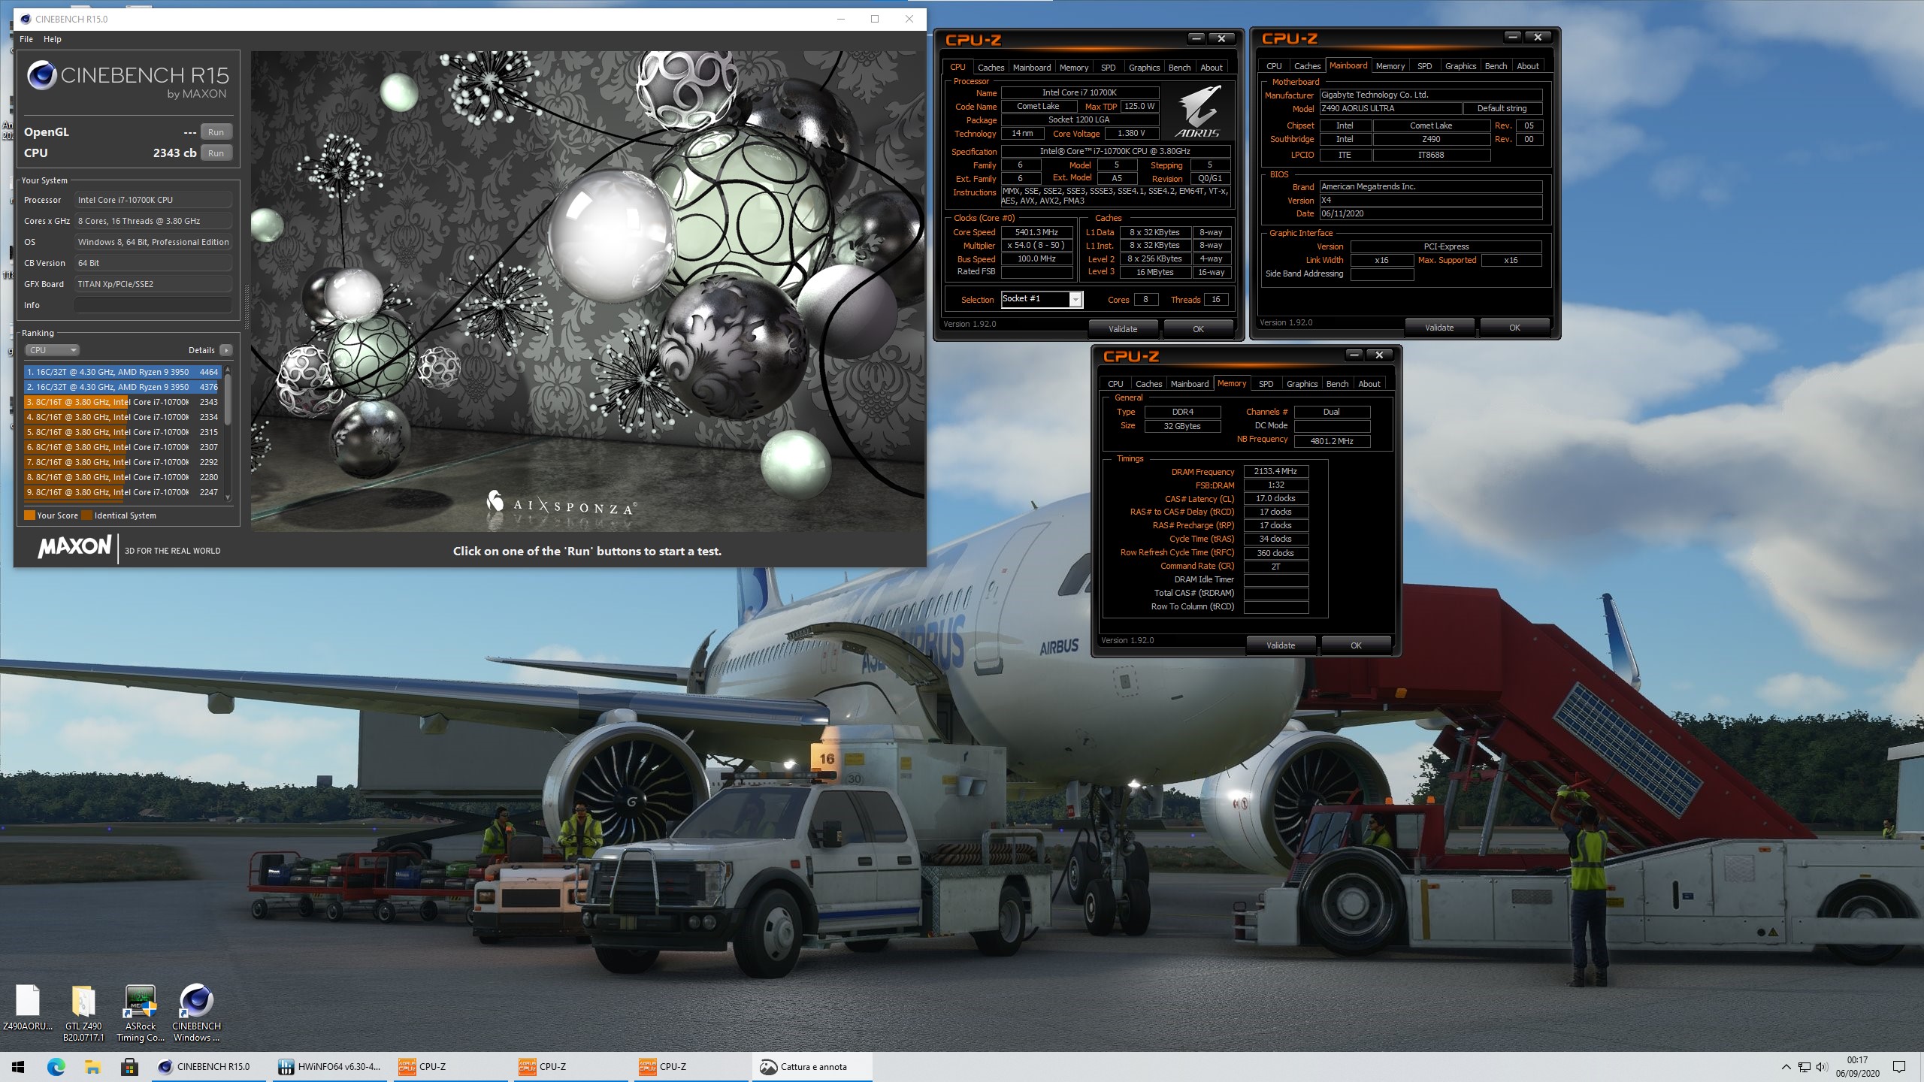Image resolution: width=1924 pixels, height=1082 pixels.
Task: Click OK in CPU-Z Mainboard window
Action: [1514, 328]
